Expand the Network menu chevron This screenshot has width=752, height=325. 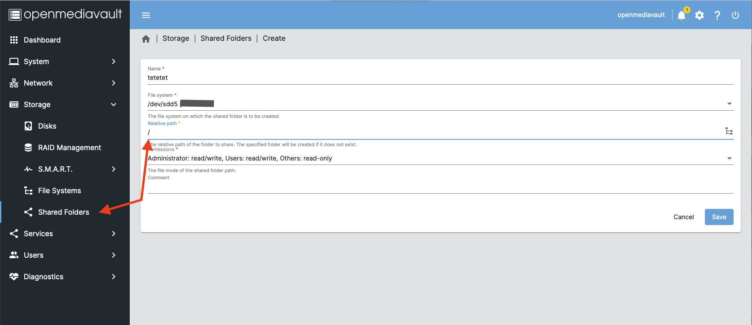pyautogui.click(x=114, y=83)
